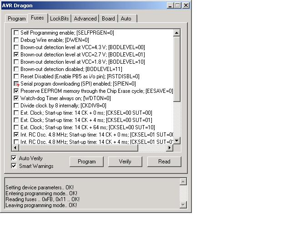Toggle the Auto Verify checkbox
The image size is (291, 233).
[14, 158]
